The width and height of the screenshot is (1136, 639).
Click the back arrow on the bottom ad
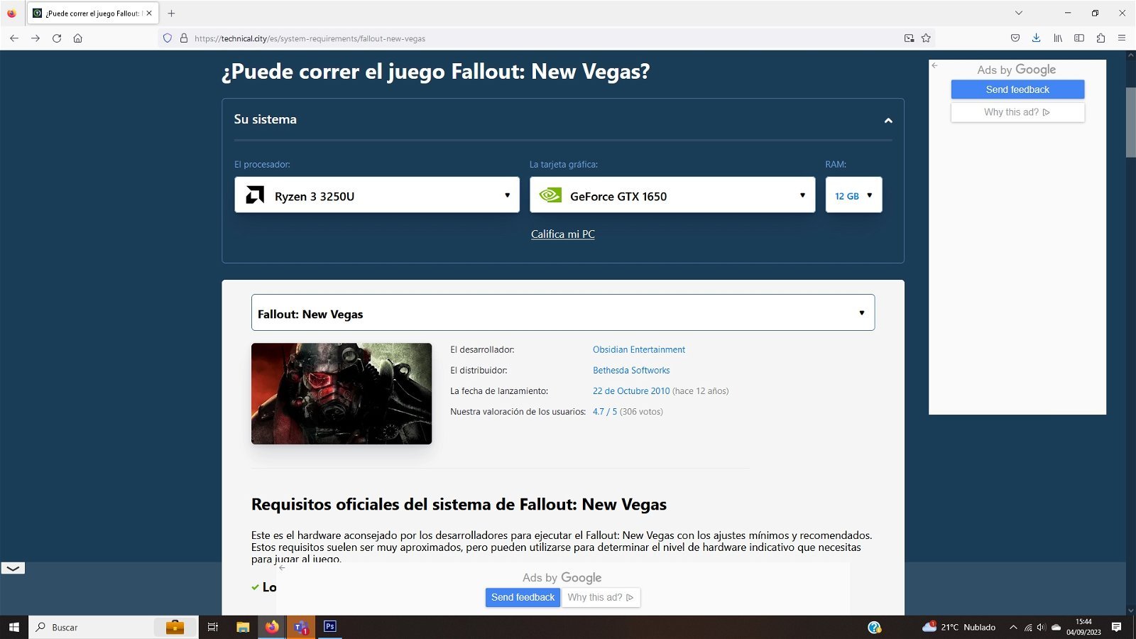(x=282, y=568)
